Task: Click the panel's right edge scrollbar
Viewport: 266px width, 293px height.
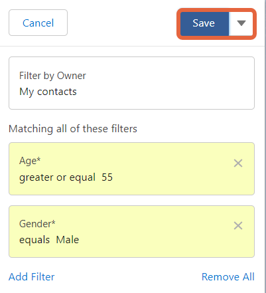Action: 265,146
